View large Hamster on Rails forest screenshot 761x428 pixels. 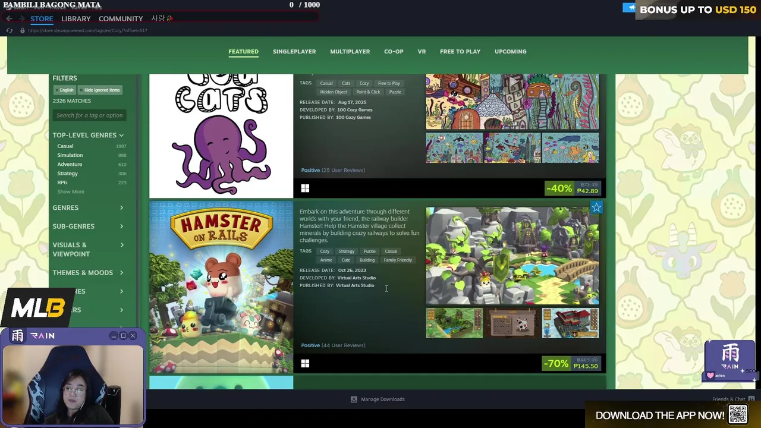(512, 256)
